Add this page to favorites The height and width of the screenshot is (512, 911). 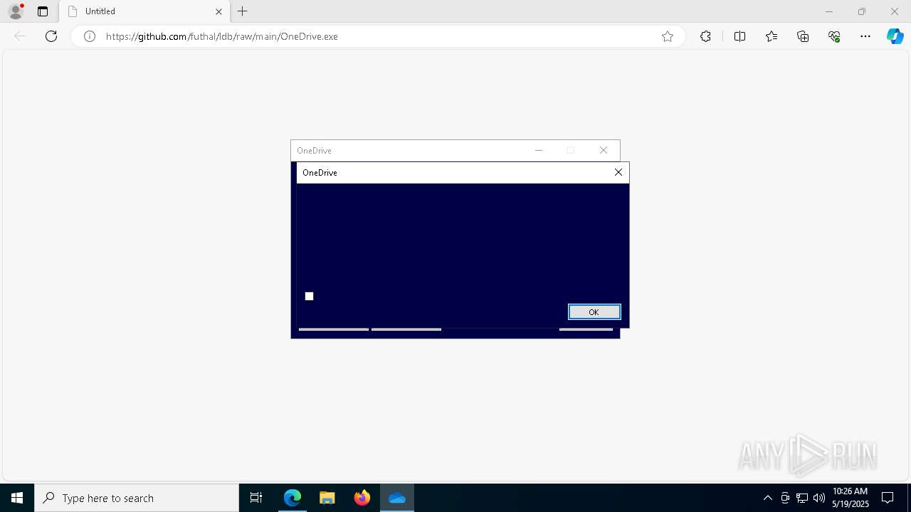(668, 36)
